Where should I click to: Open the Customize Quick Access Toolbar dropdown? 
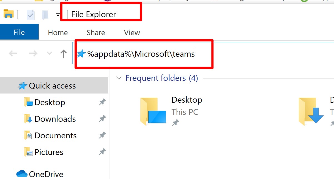point(58,15)
